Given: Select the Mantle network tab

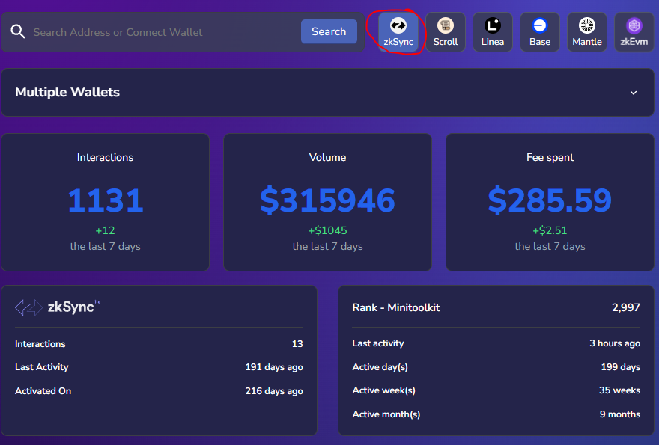Looking at the screenshot, I should coord(587,32).
